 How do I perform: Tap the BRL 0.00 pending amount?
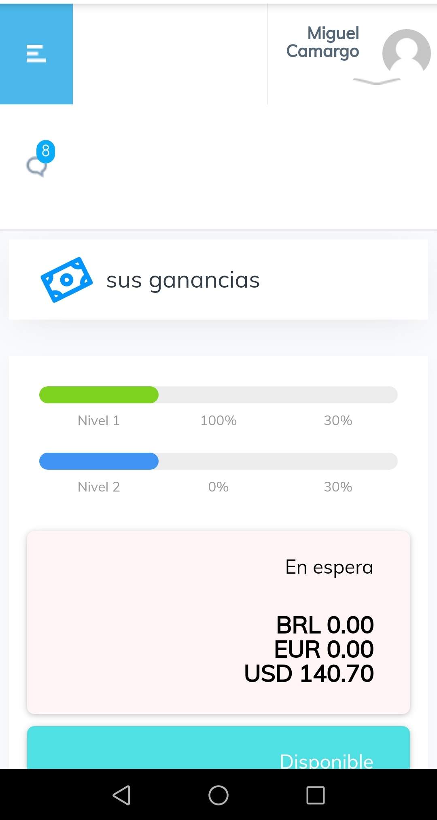pyautogui.click(x=325, y=625)
